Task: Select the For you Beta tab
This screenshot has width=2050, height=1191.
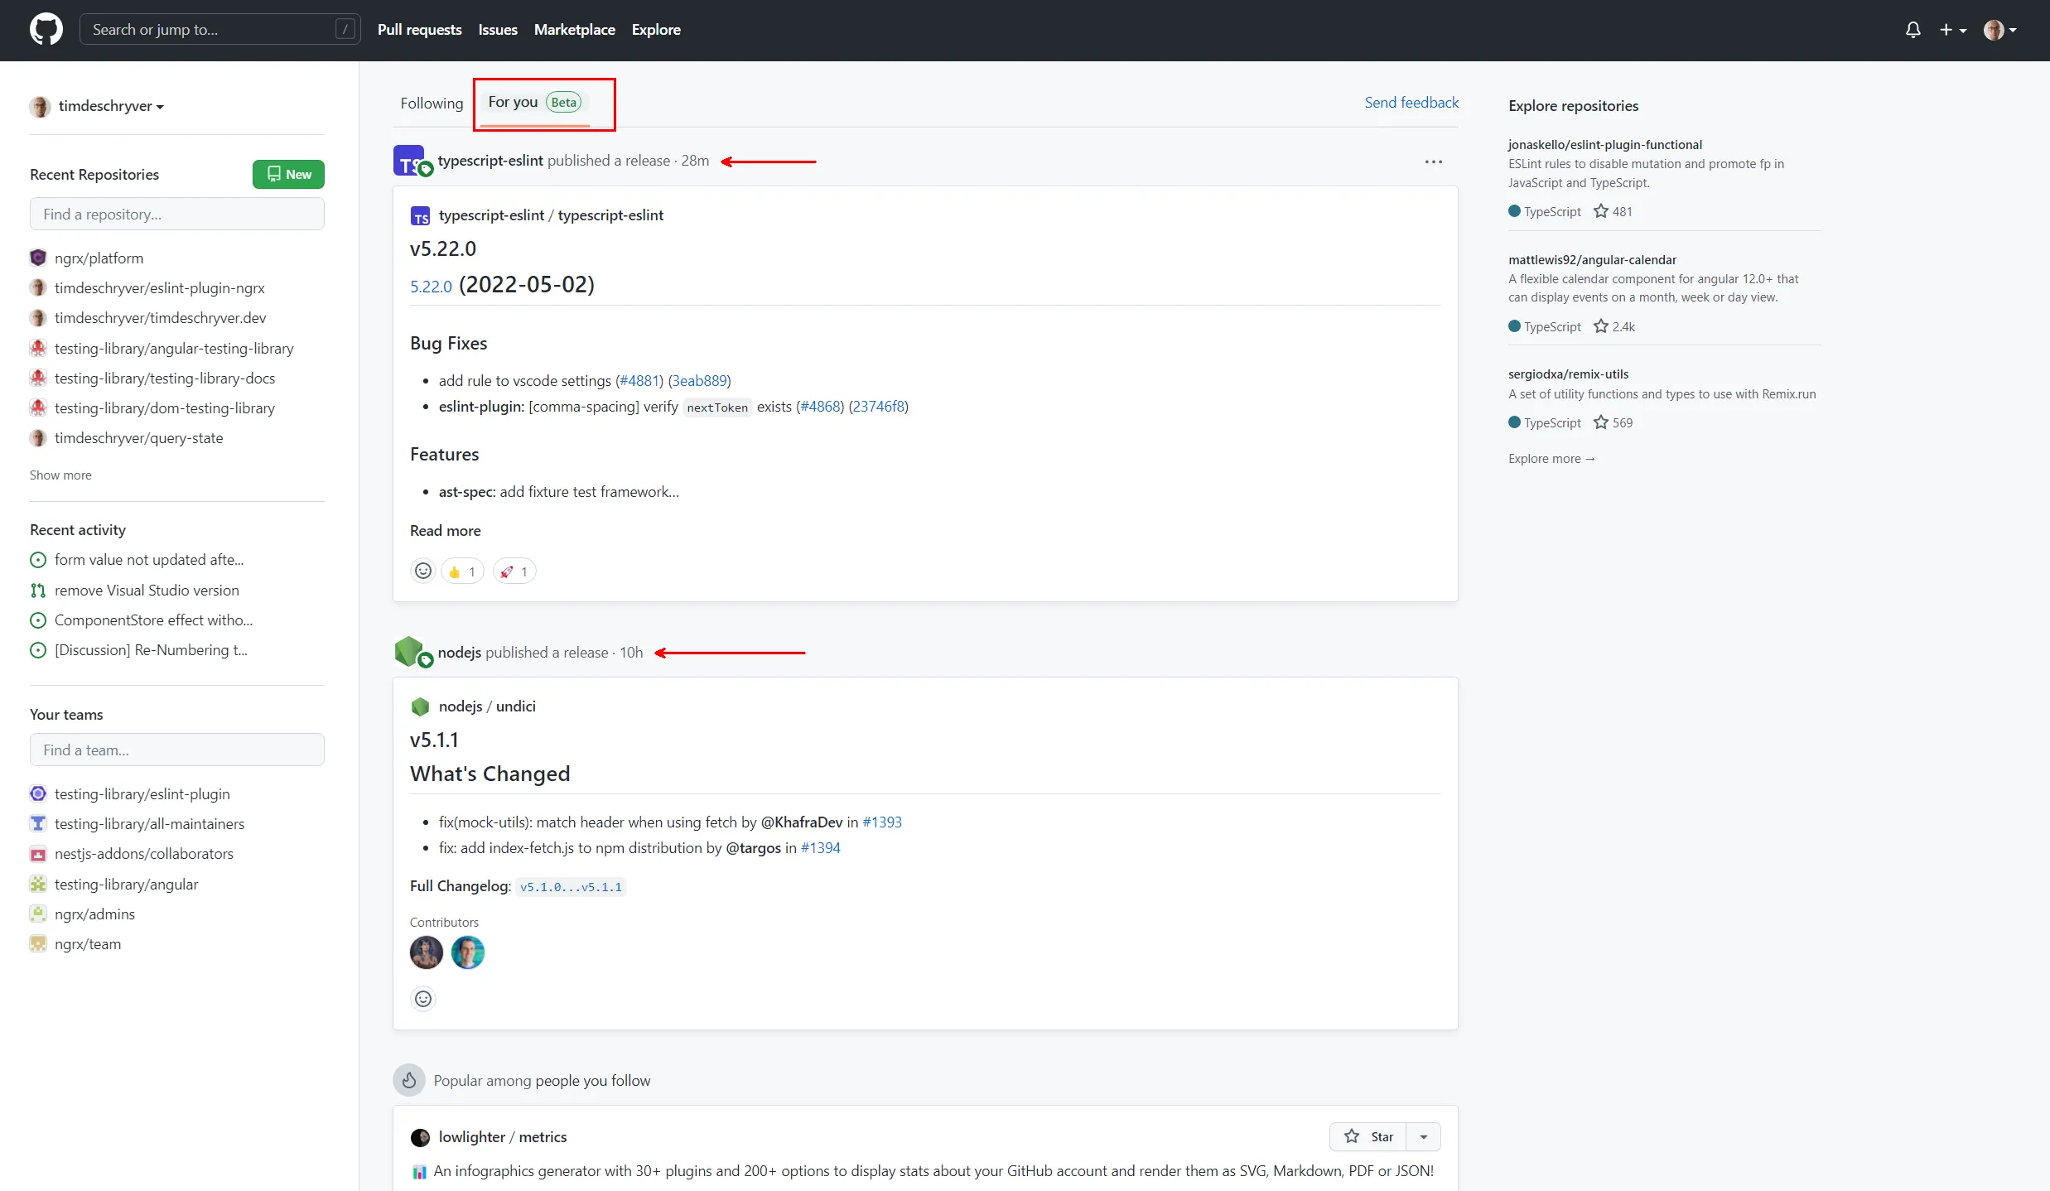Action: click(535, 103)
